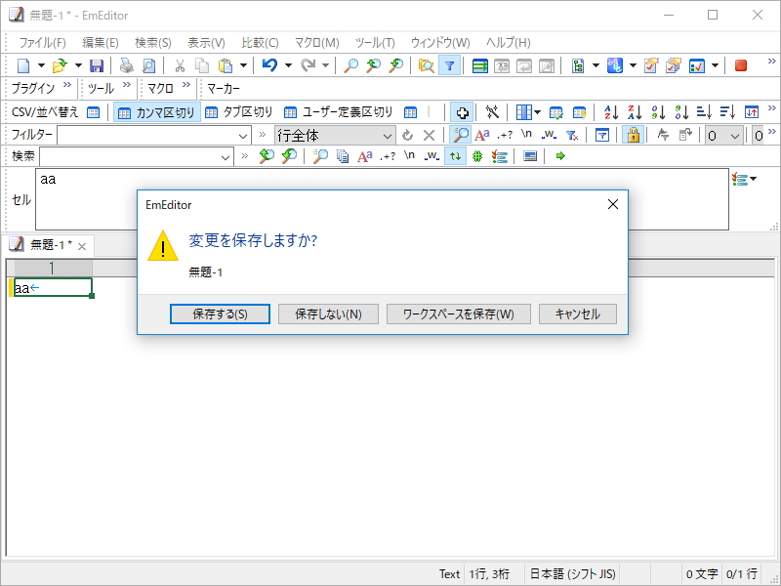Viewport: 781px width, 586px height.
Task: Open the filter text dropdown
Action: pos(243,136)
